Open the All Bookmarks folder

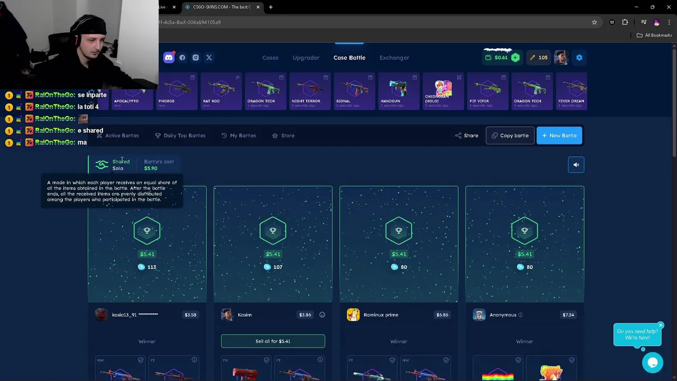pyautogui.click(x=654, y=35)
